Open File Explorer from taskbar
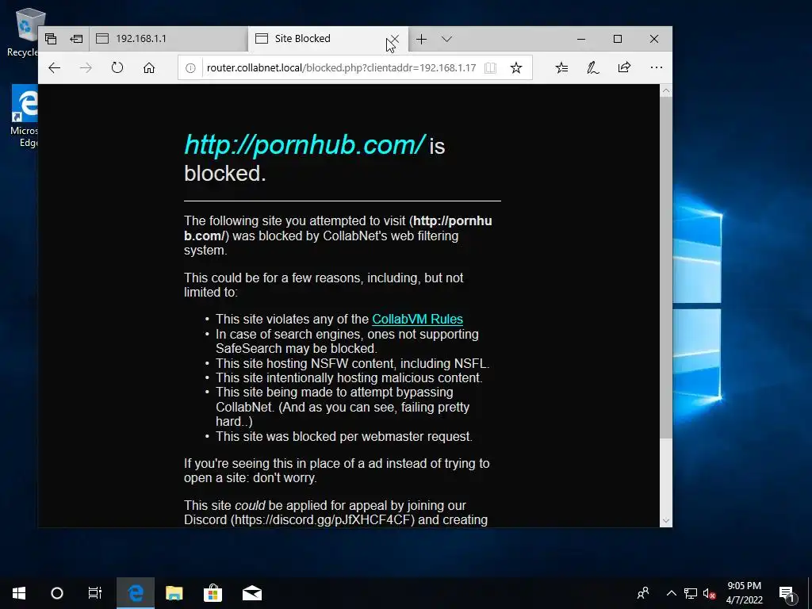The height and width of the screenshot is (609, 812). [174, 593]
